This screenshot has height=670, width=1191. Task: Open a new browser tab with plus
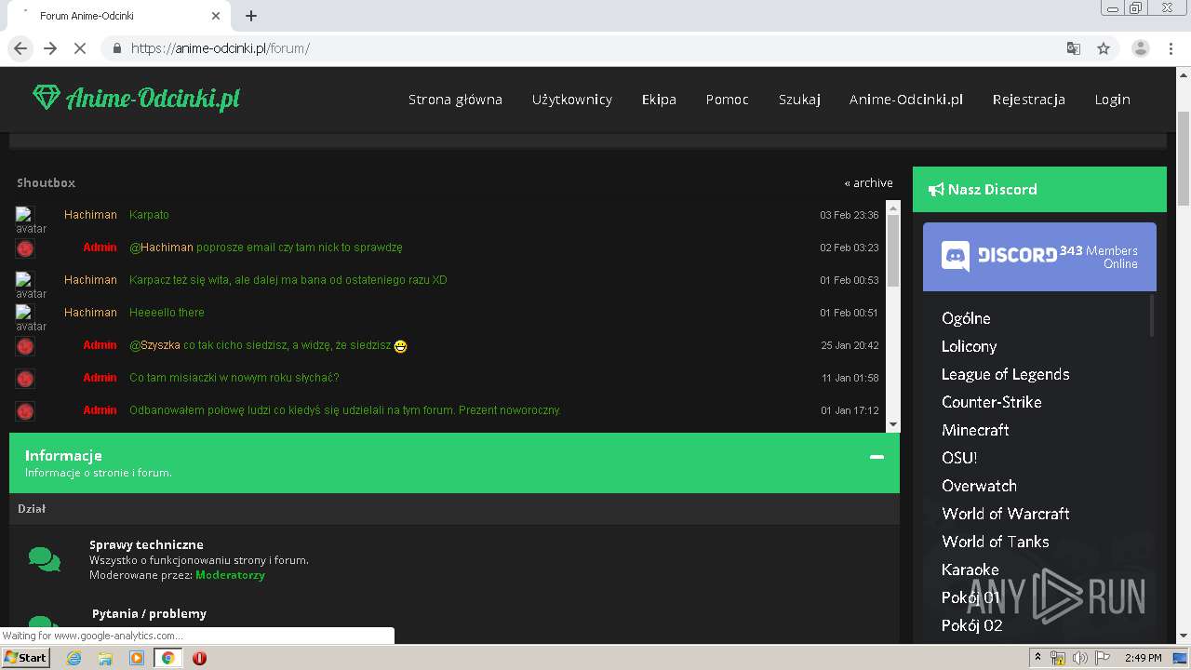(x=251, y=16)
